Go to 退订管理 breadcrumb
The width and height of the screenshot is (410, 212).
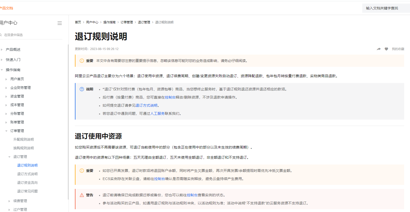click(144, 22)
